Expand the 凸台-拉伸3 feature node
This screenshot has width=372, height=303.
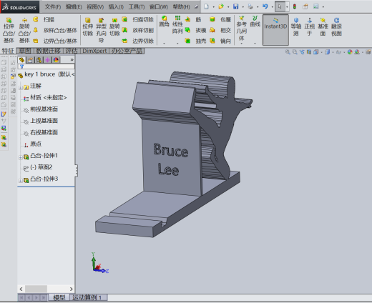pyautogui.click(x=21, y=181)
